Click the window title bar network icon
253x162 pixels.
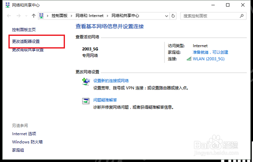[x=8, y=5]
